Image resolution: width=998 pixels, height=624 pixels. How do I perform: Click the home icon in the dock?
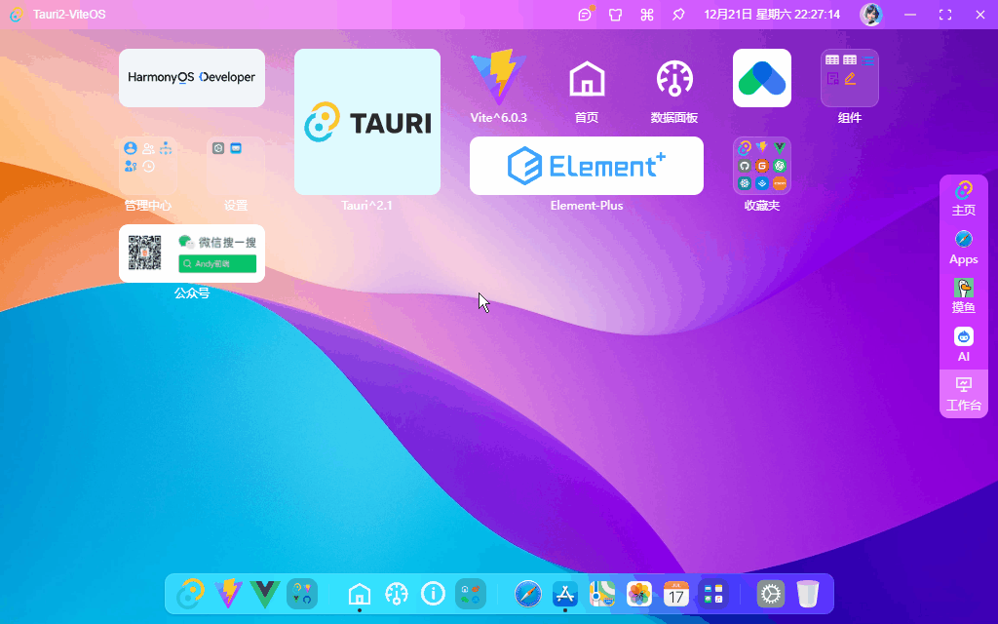click(360, 594)
